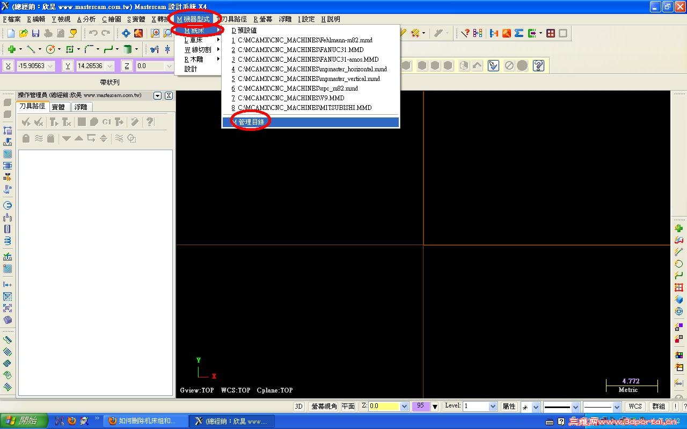Click the blue Fit screen arrows icon
The image size is (687, 429).
point(126,33)
